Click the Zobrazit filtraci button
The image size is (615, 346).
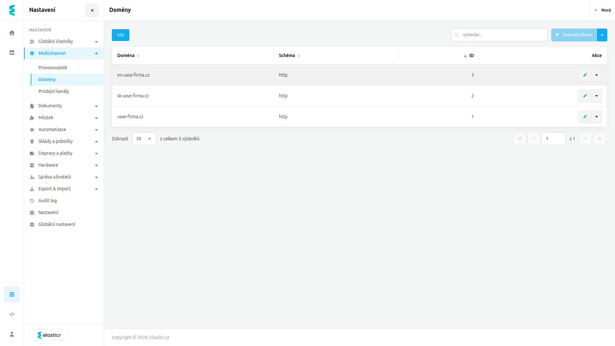(x=574, y=35)
